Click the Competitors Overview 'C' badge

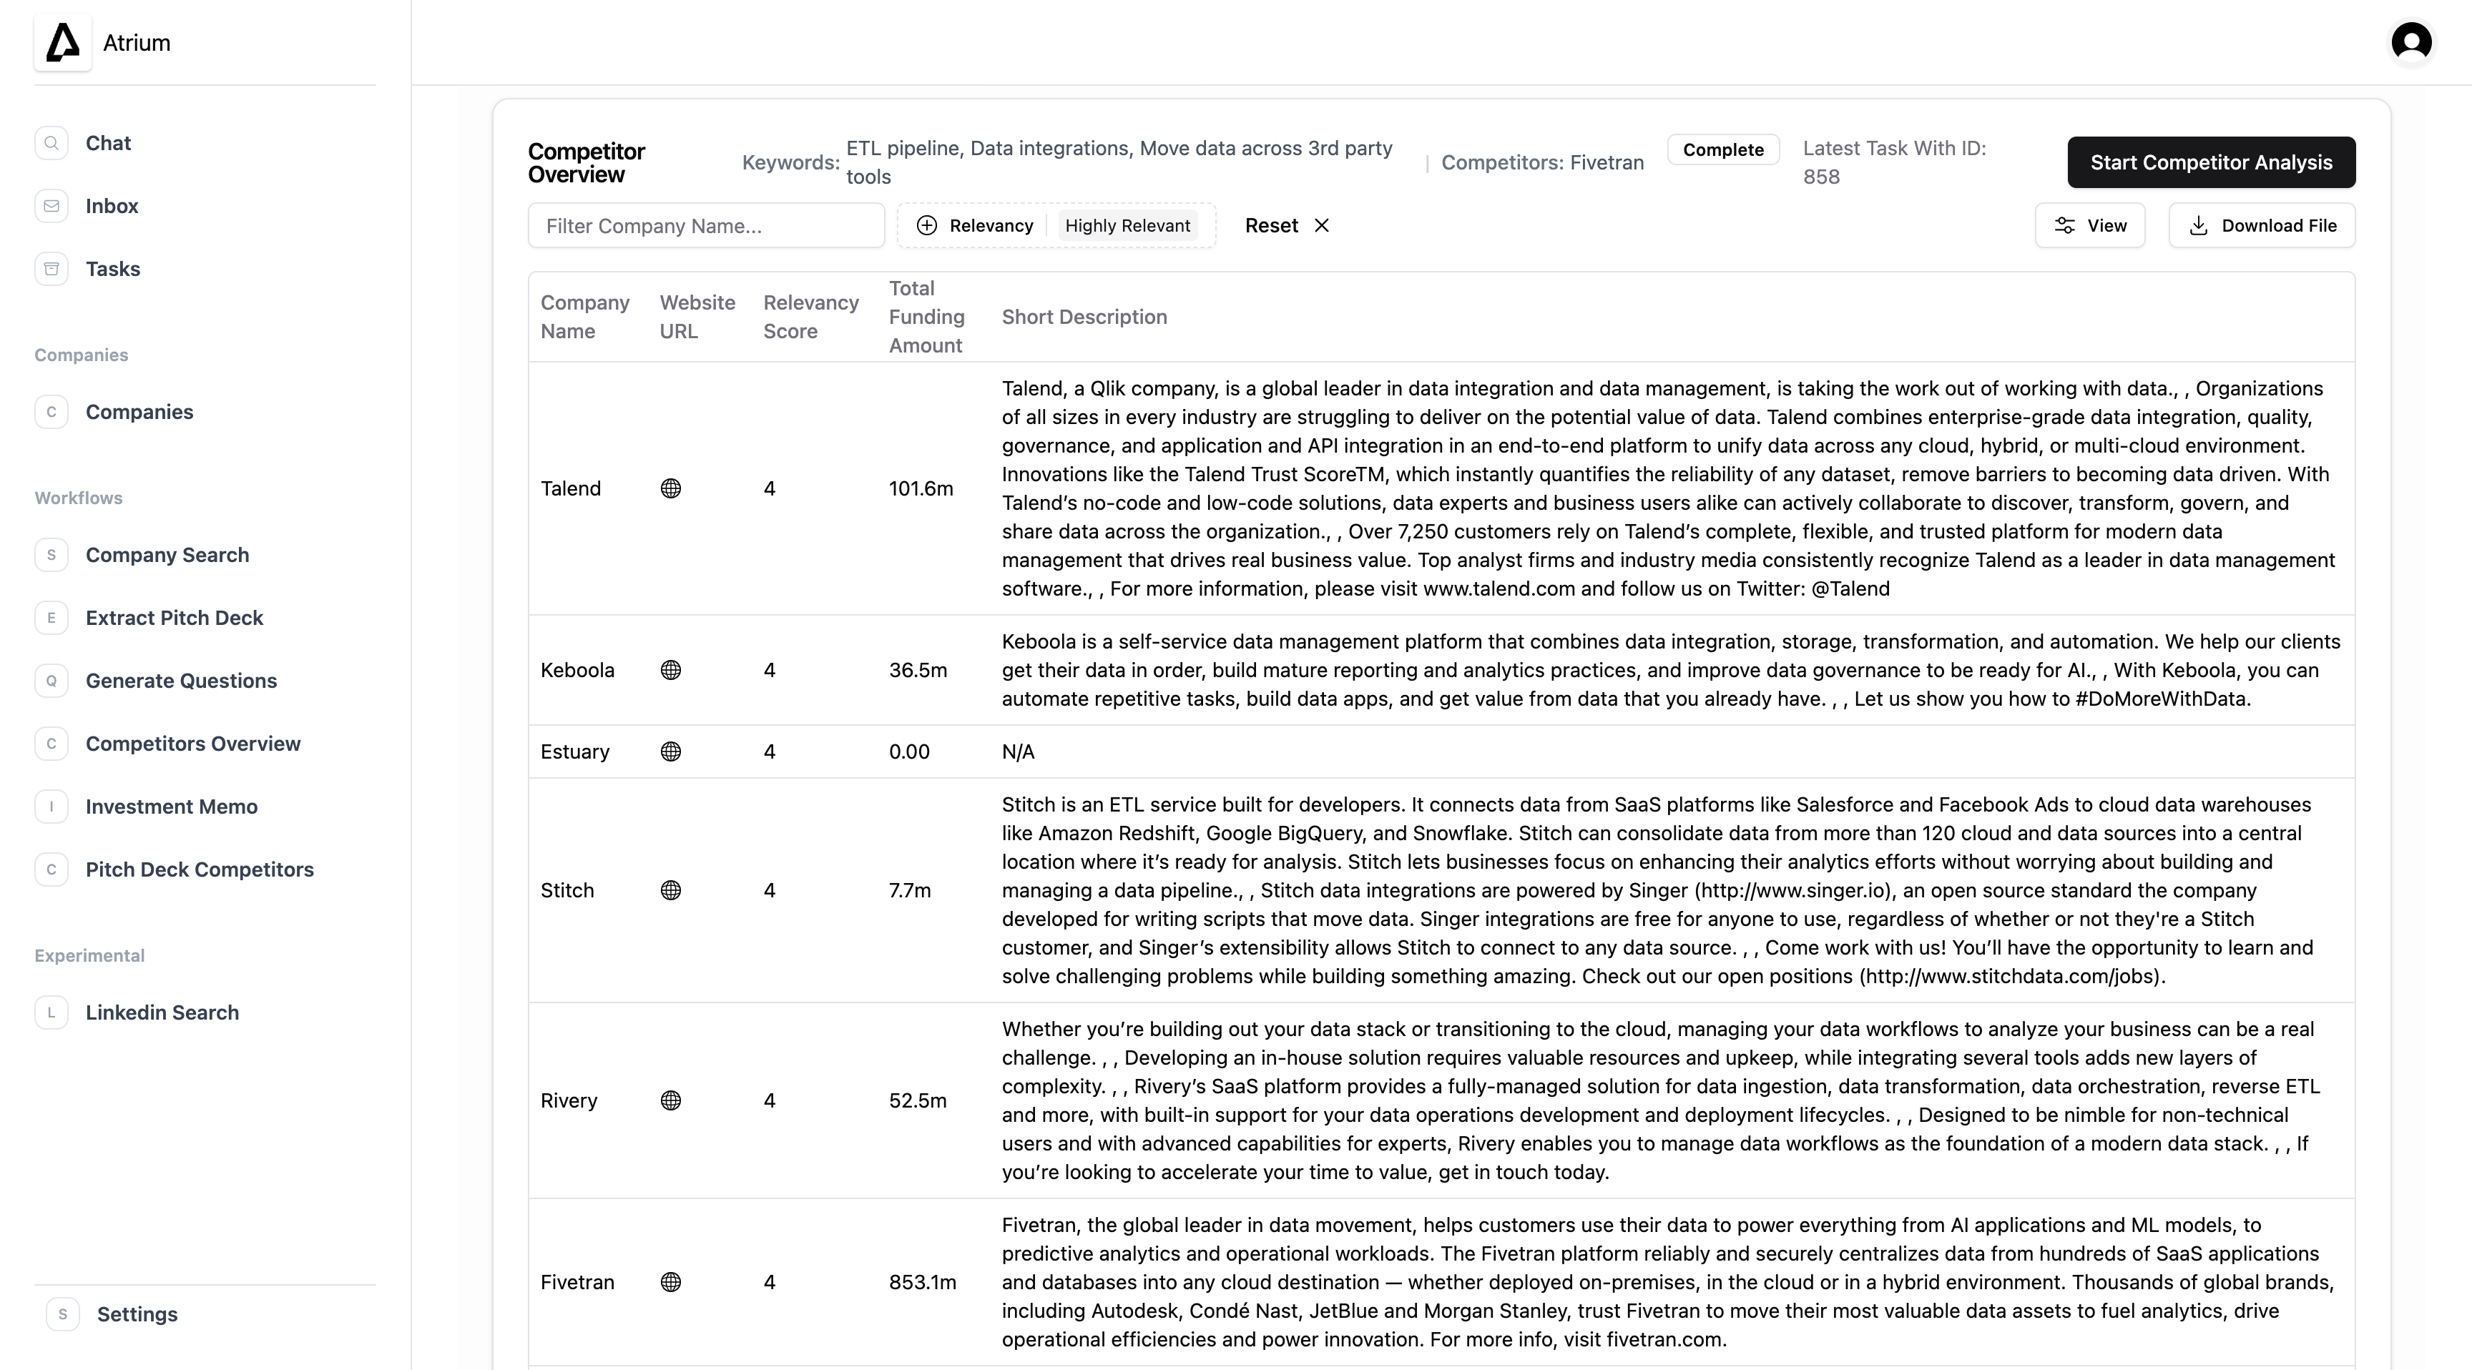(51, 744)
